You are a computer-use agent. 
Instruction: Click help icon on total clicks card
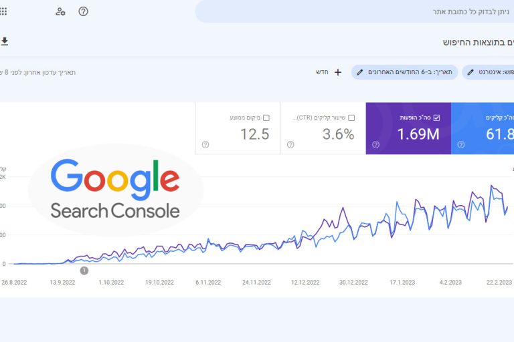coord(460,144)
